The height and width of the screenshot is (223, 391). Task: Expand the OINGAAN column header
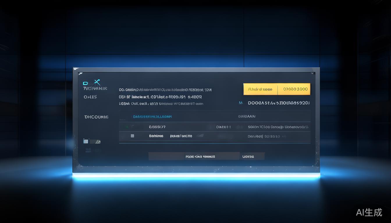[247, 116]
